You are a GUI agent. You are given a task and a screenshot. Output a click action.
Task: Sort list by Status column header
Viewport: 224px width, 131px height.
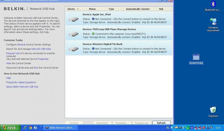[x=96, y=9]
